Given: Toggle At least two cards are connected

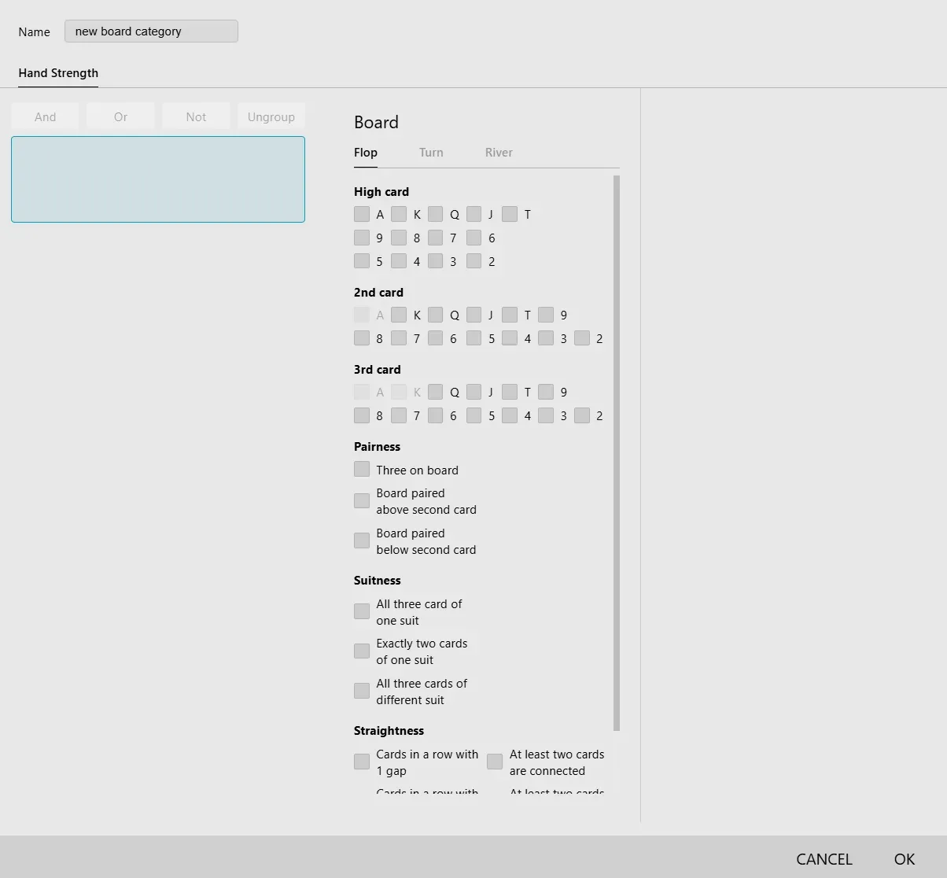Looking at the screenshot, I should coord(495,762).
